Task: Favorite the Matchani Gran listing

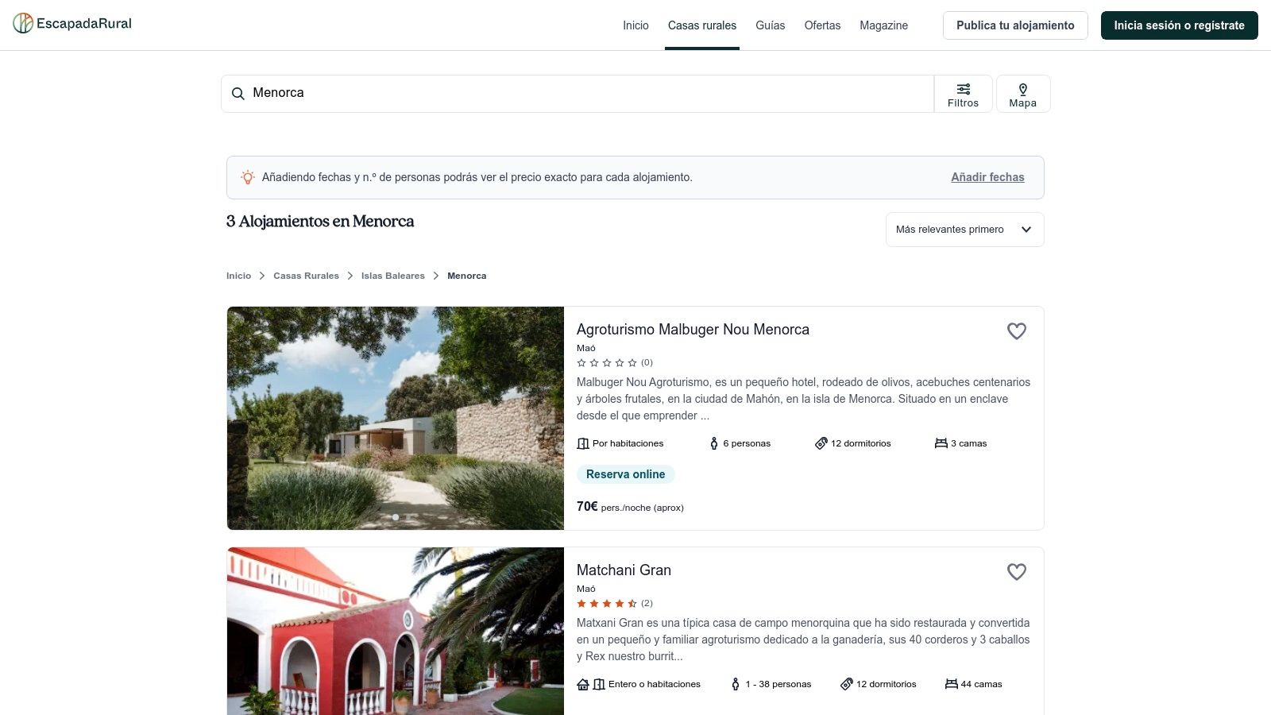Action: (1017, 572)
